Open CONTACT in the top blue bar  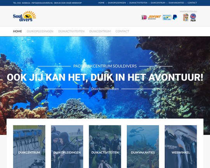[x=192, y=3]
